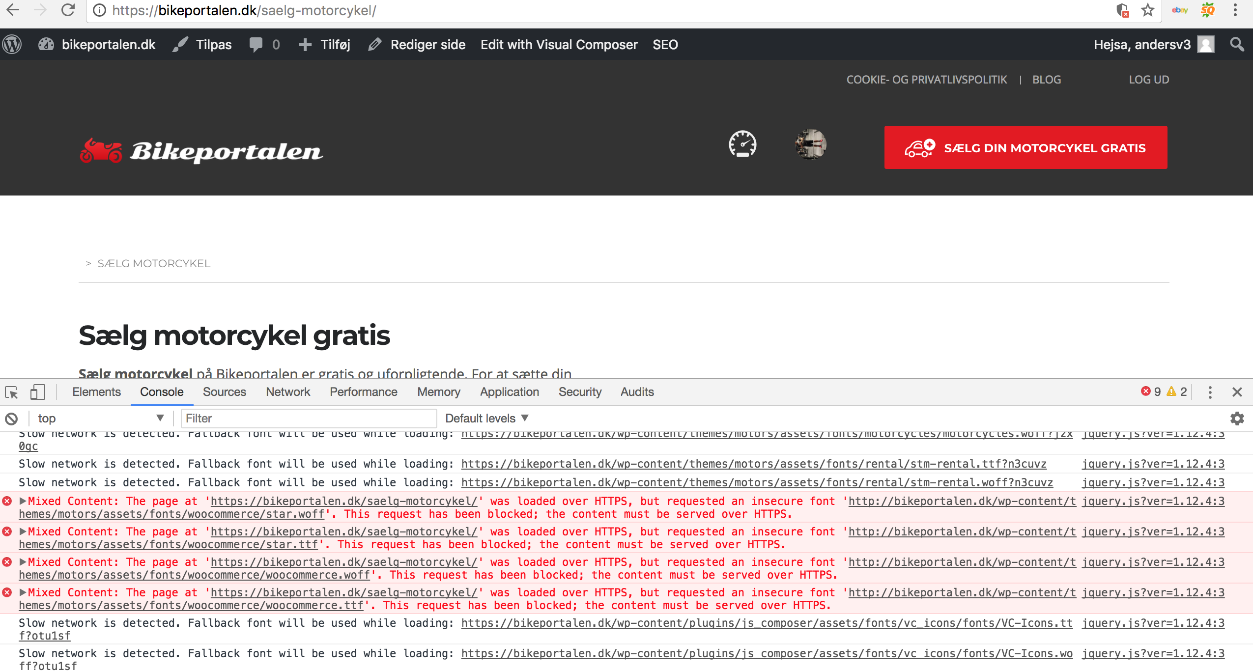Clear the console with the ban icon

(11, 419)
